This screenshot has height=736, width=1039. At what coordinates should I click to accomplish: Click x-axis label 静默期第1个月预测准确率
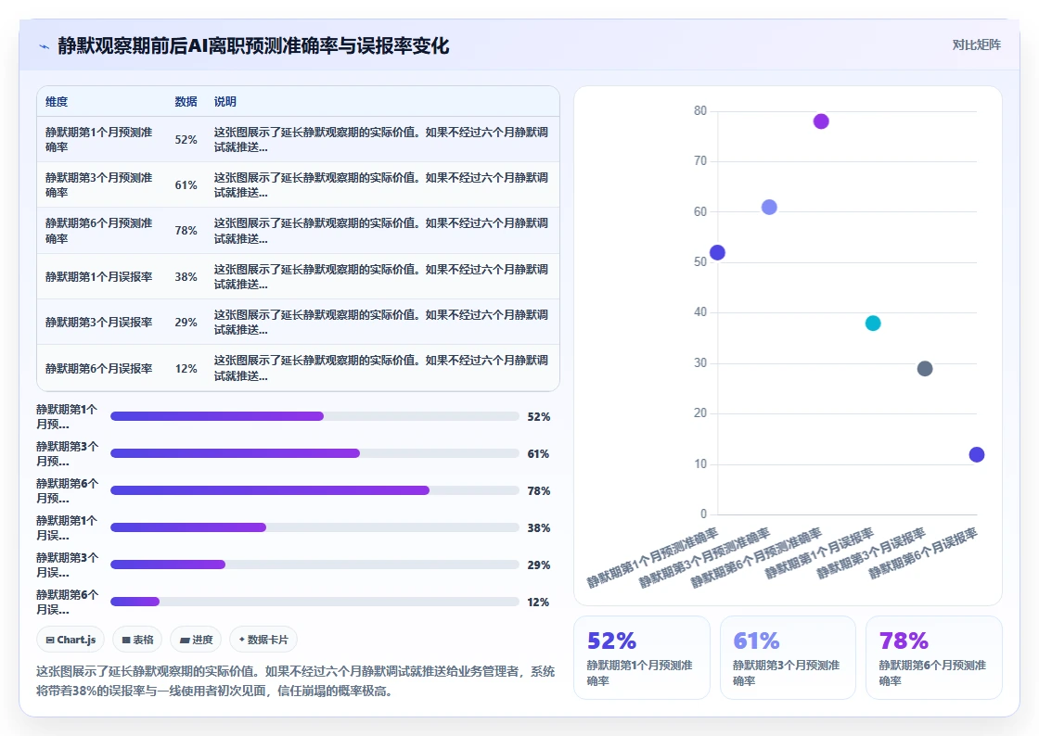pyautogui.click(x=652, y=558)
